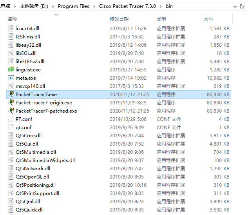The image size is (248, 215).
Task: Select the file name icuuc64.dll
Action: (x=27, y=29)
